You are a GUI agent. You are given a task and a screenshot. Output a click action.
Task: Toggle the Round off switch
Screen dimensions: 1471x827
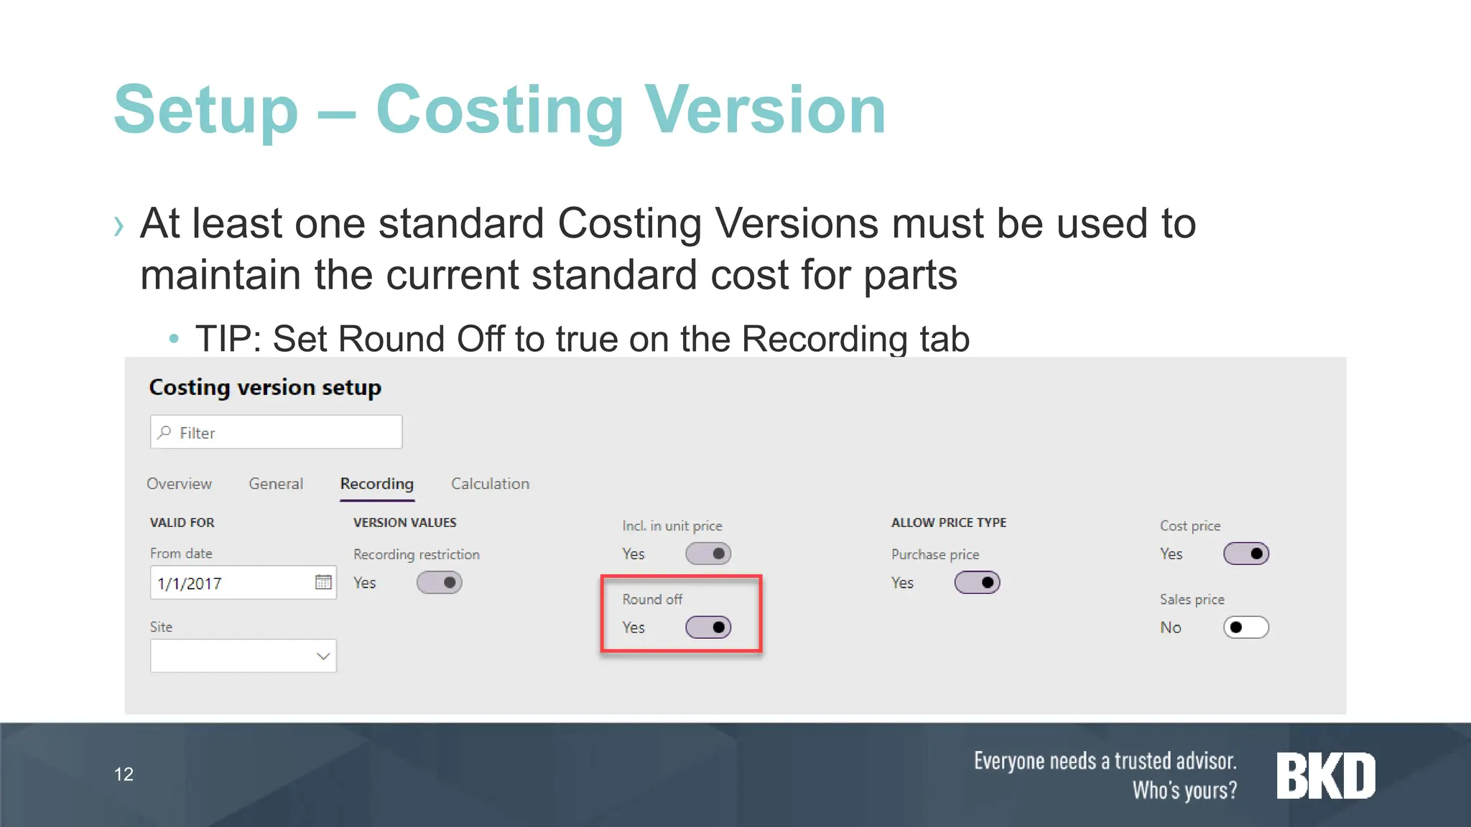pyautogui.click(x=708, y=627)
